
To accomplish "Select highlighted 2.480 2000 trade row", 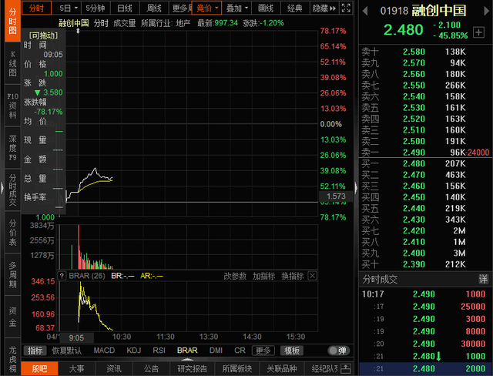I will 426,369.
